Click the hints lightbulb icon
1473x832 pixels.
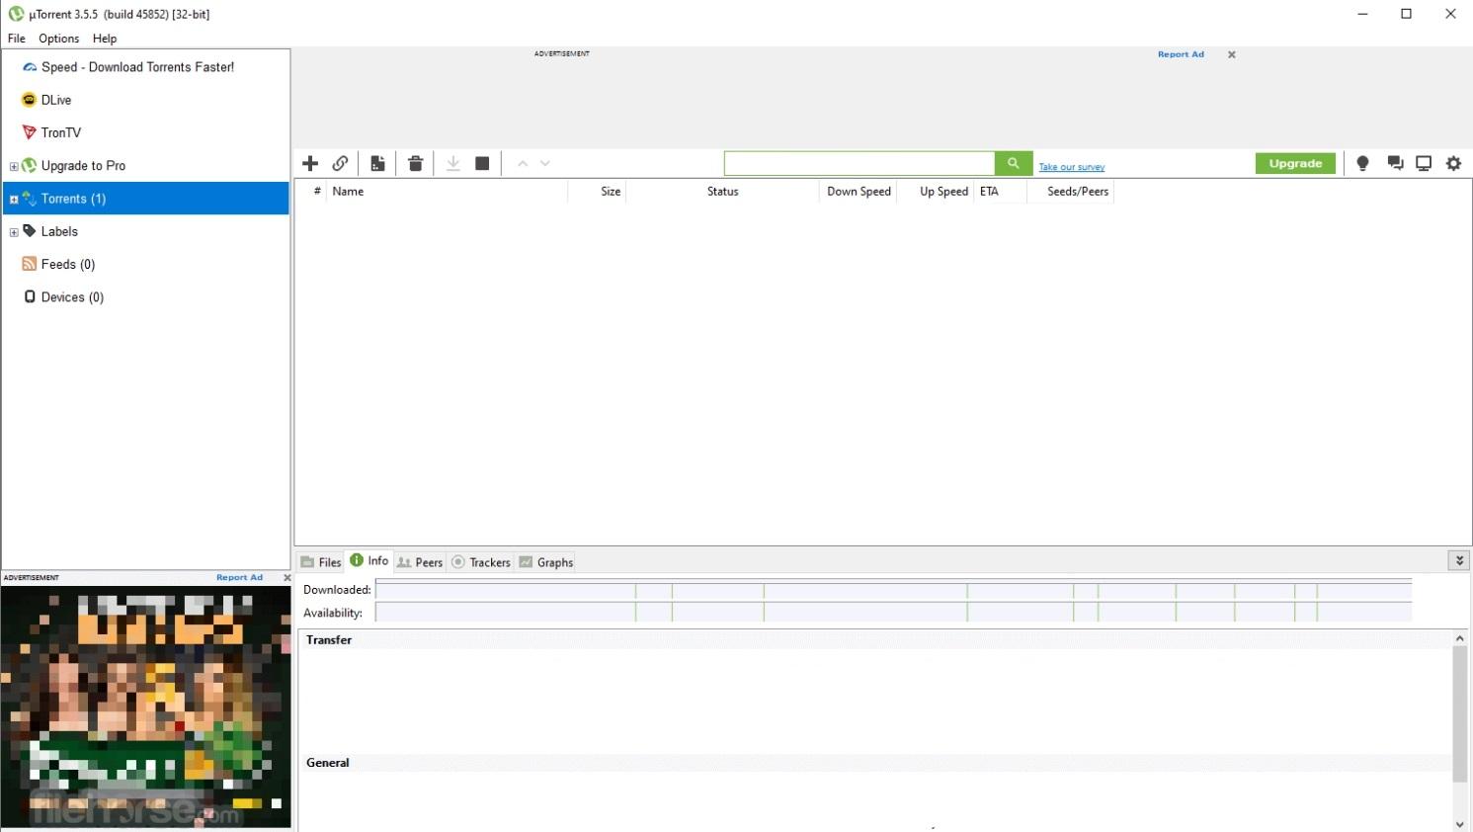pyautogui.click(x=1362, y=163)
